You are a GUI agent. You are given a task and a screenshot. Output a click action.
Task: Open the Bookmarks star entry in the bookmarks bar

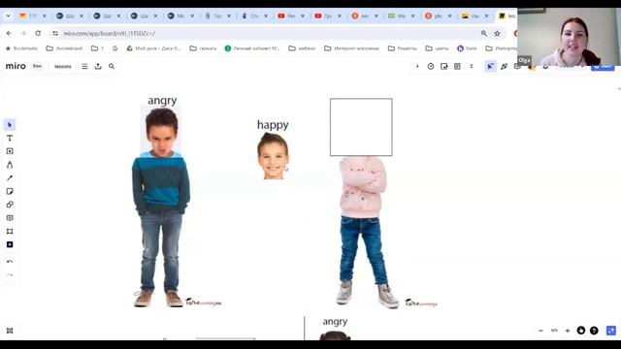click(x=21, y=48)
